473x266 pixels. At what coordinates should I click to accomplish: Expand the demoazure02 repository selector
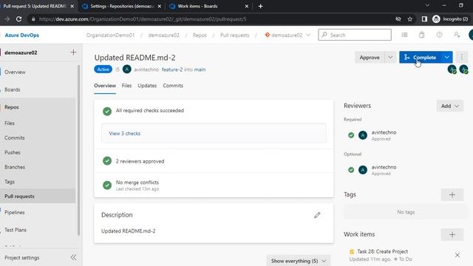(287, 35)
